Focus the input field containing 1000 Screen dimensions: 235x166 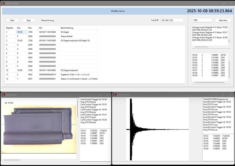pyautogui.click(x=202, y=20)
